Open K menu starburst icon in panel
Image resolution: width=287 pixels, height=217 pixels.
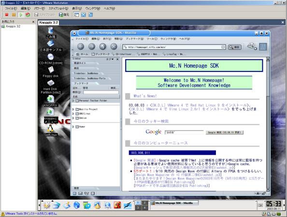coord(47,205)
